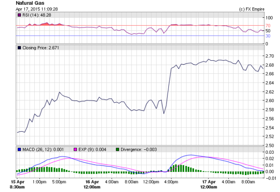Click the 2.54 price axis label

click(270, 128)
